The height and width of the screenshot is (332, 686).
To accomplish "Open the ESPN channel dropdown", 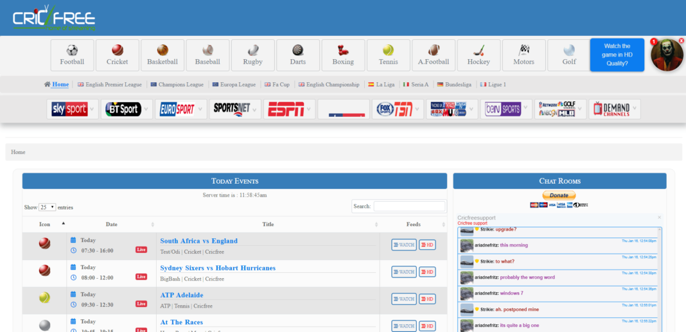I will [289, 109].
